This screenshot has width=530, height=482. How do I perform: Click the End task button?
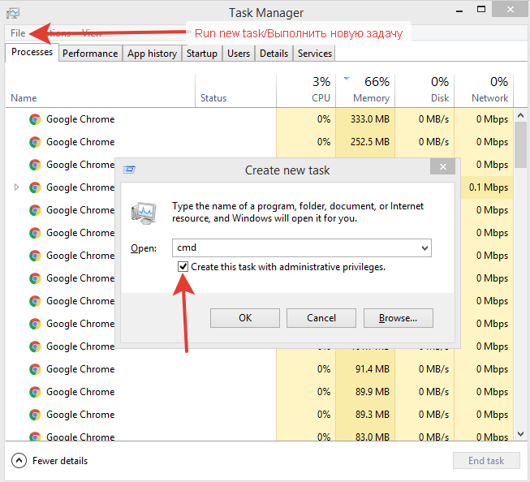[x=486, y=460]
